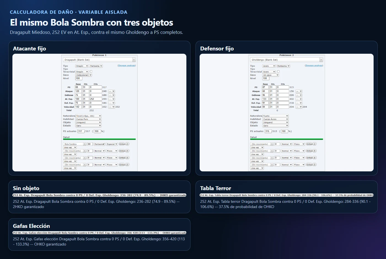Open Gholdengo's Habilidad dropdown showing Cuerpo Áureo
The image size is (386, 259).
tap(275, 119)
